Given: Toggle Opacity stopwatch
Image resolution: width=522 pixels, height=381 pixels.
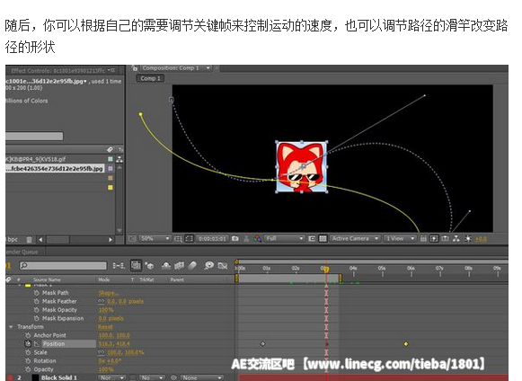Looking at the screenshot, I should (28, 369).
